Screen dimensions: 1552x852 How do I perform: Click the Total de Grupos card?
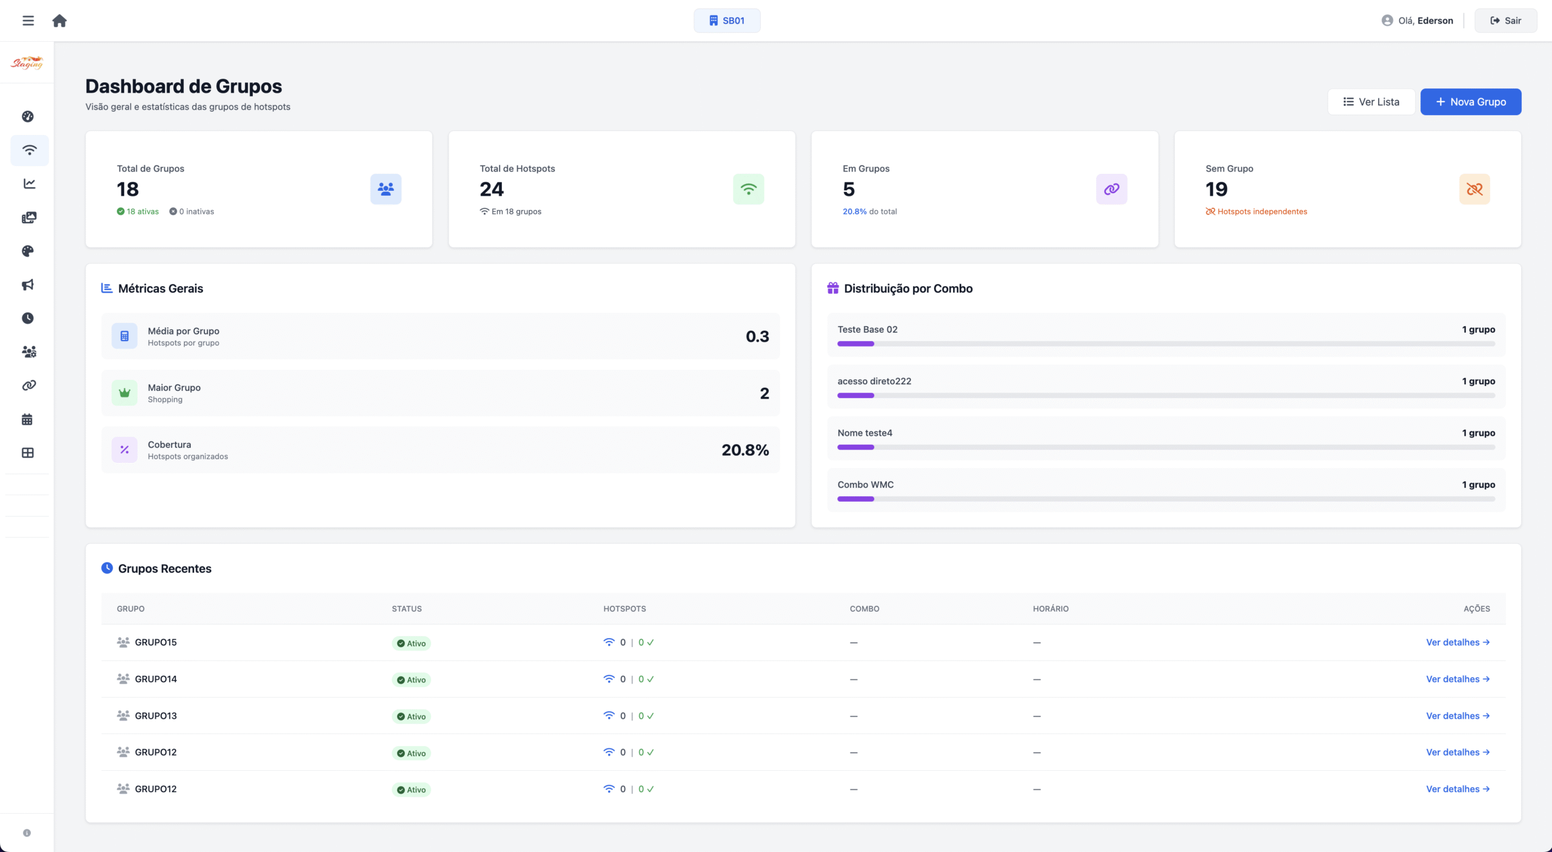(259, 189)
